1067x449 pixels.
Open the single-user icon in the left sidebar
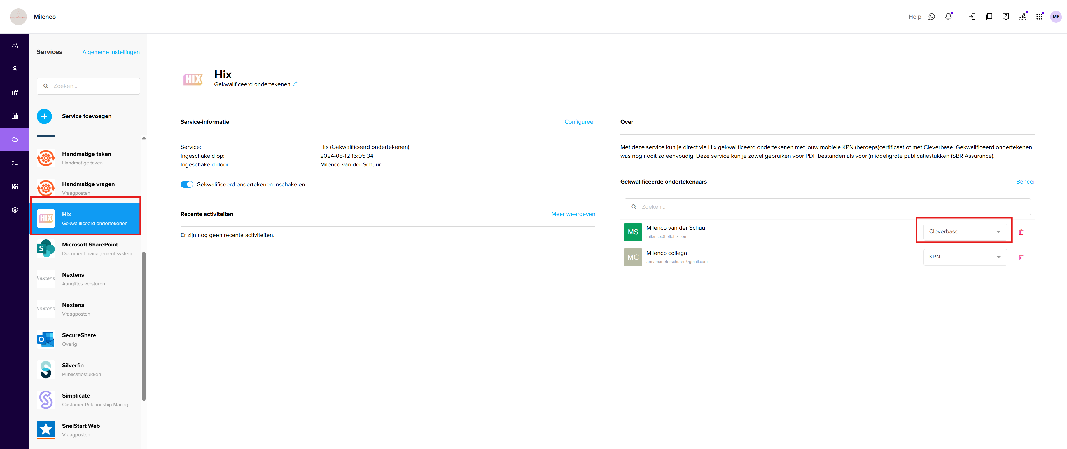coord(15,69)
